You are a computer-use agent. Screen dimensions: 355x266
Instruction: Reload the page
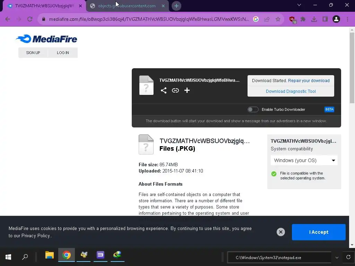pos(30,19)
